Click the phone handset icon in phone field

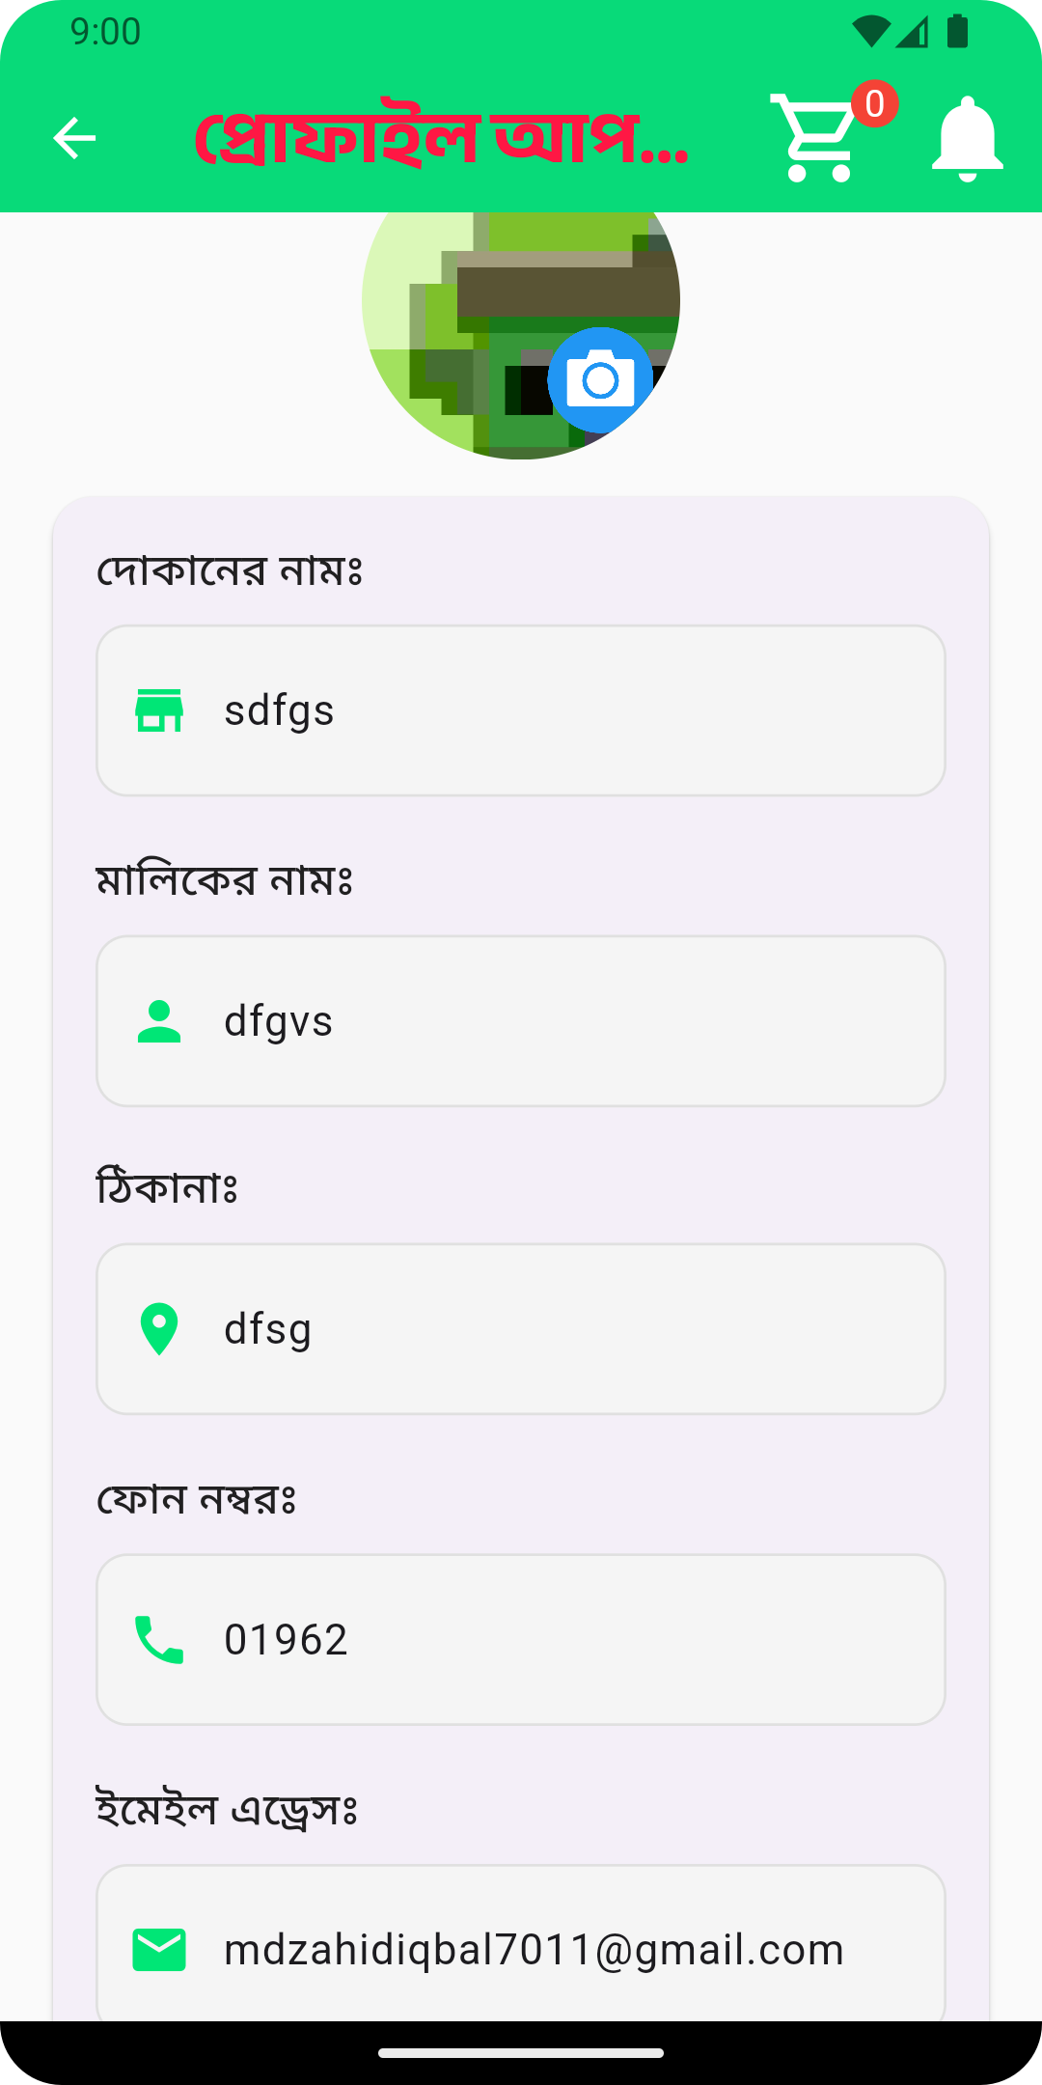[x=159, y=1640]
